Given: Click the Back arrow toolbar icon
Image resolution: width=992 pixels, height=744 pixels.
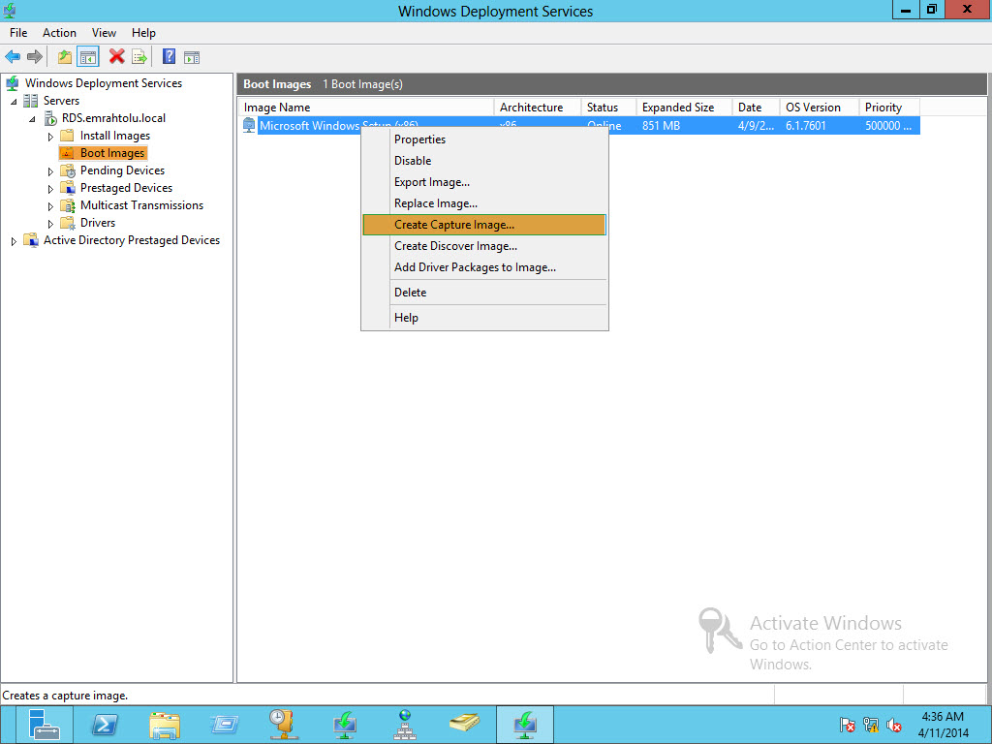Looking at the screenshot, I should (13, 57).
